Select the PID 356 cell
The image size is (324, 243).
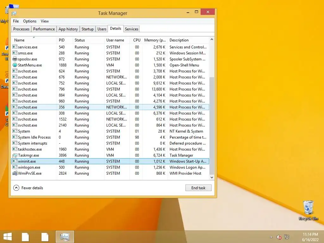click(62, 107)
